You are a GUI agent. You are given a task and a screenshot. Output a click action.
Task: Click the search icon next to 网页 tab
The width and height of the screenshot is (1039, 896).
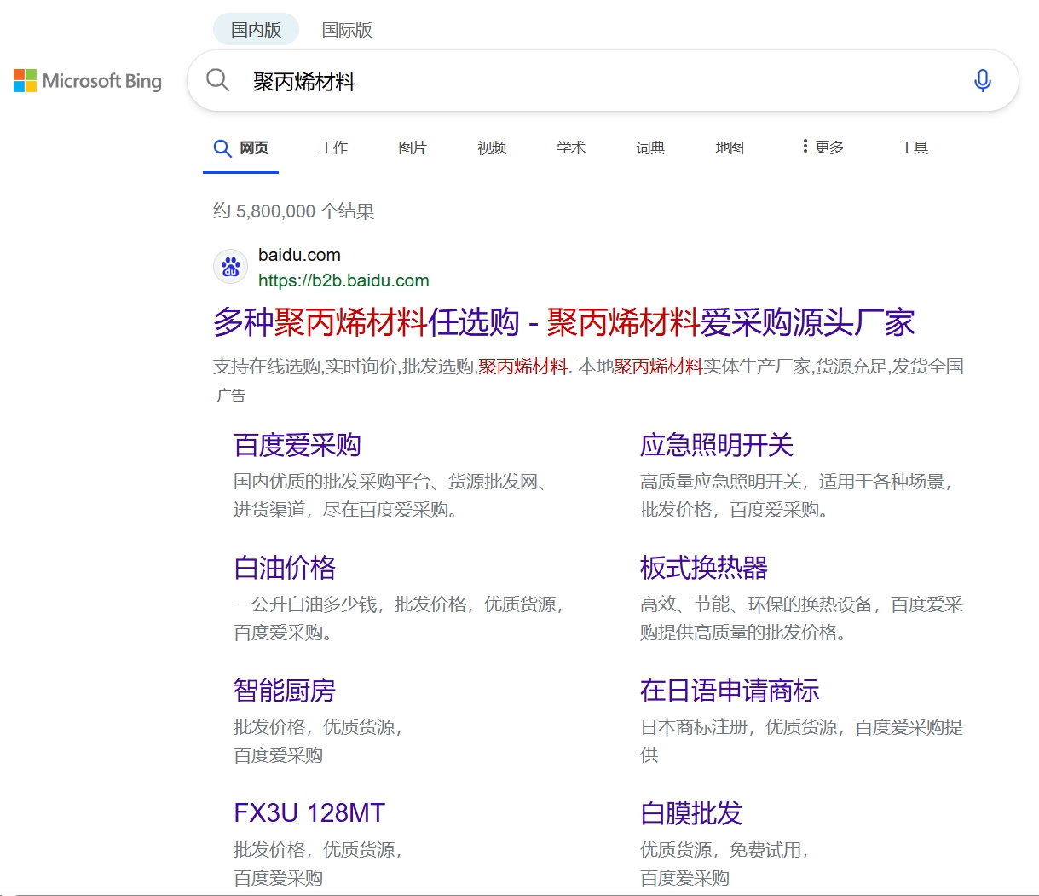222,147
